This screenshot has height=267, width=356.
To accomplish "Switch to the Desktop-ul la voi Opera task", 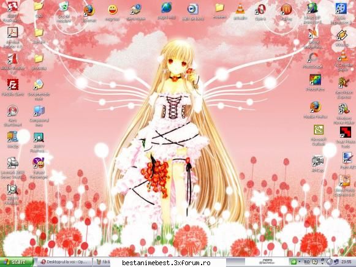I will click(x=65, y=262).
